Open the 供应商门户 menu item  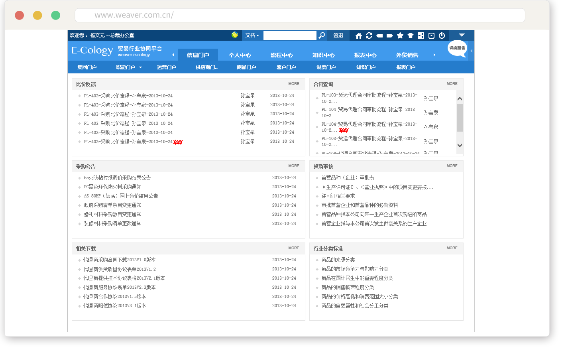coord(206,67)
